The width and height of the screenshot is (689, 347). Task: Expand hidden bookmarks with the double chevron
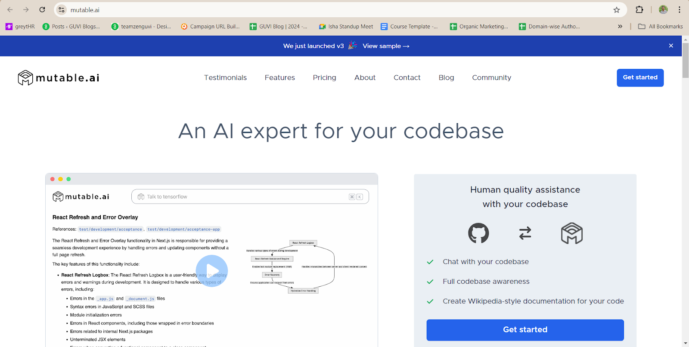click(x=620, y=26)
